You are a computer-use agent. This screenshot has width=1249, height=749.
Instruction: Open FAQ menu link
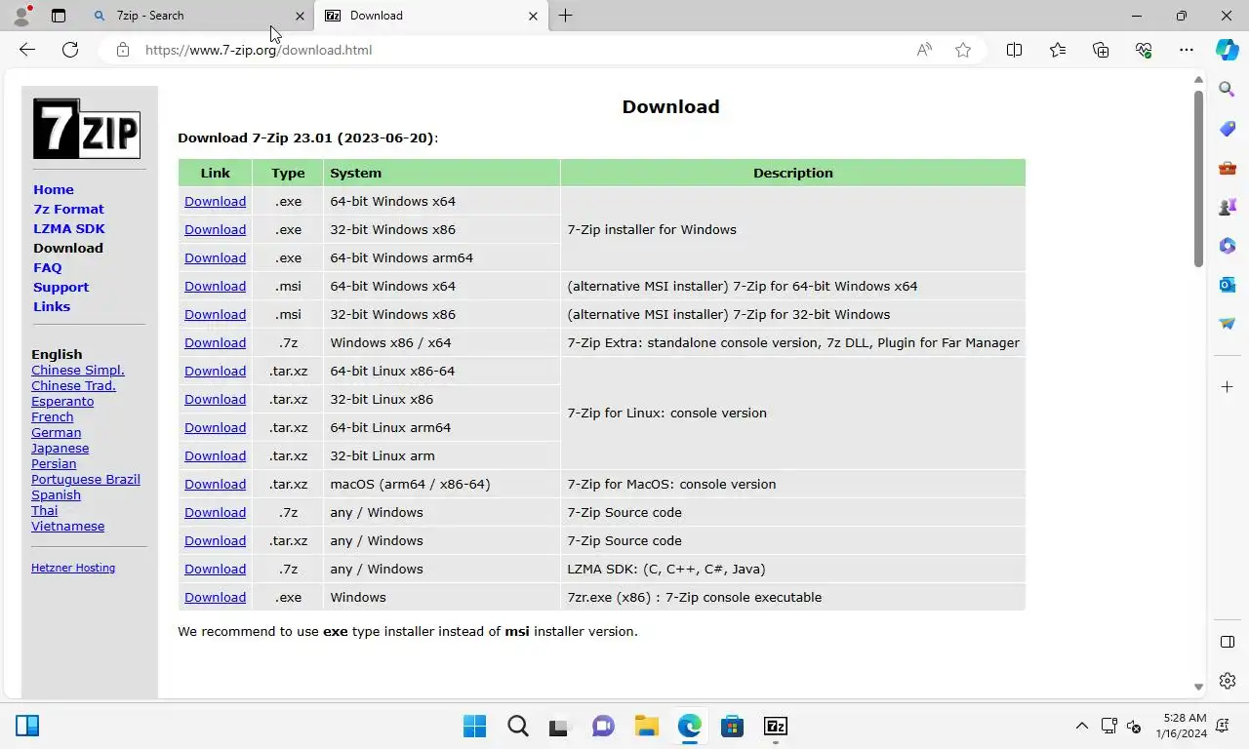(x=47, y=267)
